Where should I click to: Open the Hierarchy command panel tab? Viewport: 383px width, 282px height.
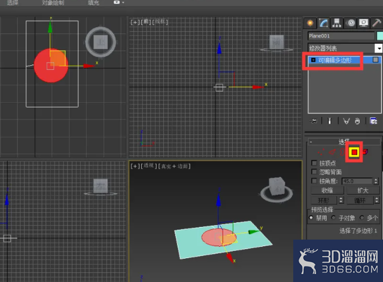tap(336, 23)
